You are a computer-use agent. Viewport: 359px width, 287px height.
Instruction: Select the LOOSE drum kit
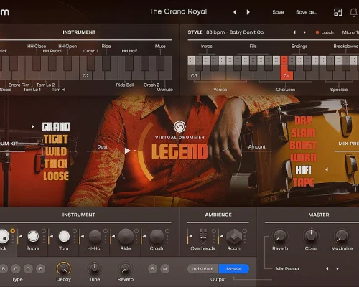pyautogui.click(x=56, y=177)
